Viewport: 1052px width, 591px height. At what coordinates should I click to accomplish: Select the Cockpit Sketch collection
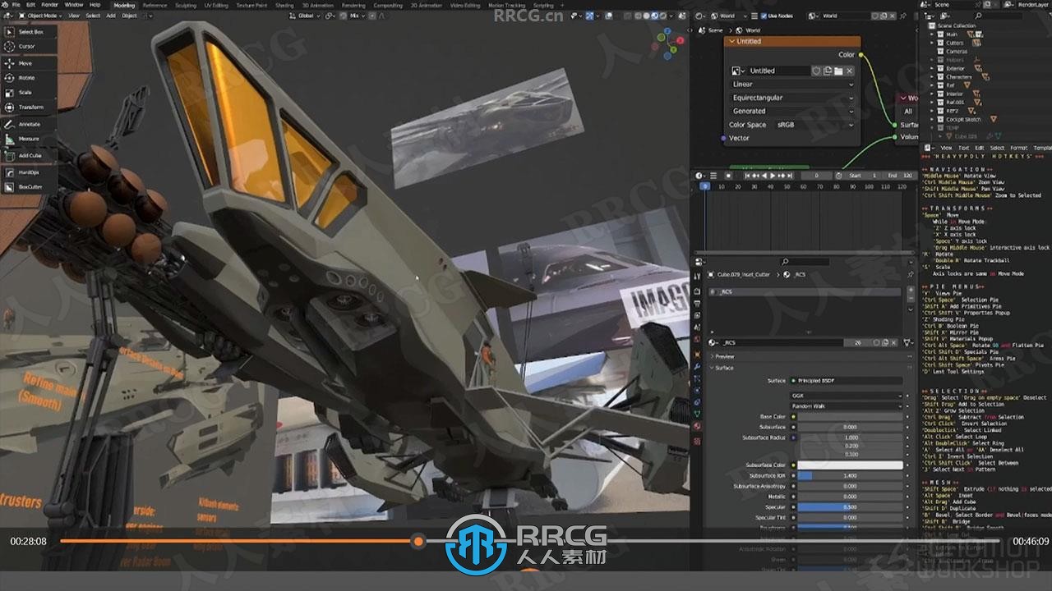(x=963, y=120)
